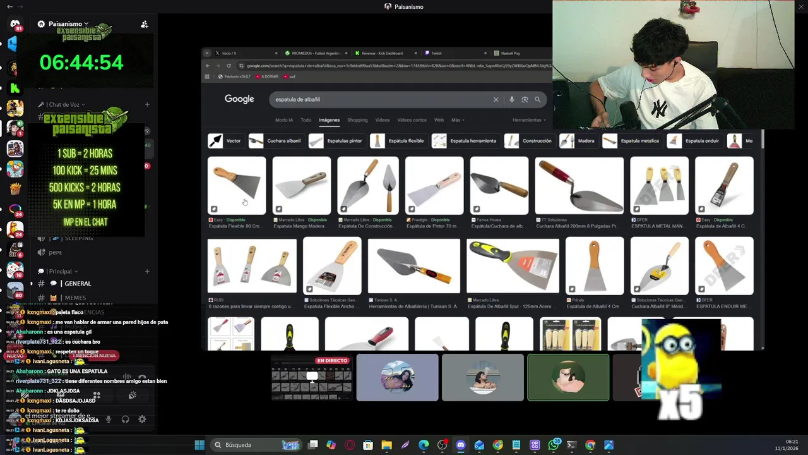808x455 pixels.
Task: Click the Google search input field
Action: tap(382, 99)
